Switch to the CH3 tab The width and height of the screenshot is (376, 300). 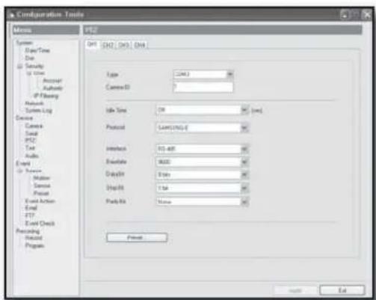pyautogui.click(x=124, y=45)
